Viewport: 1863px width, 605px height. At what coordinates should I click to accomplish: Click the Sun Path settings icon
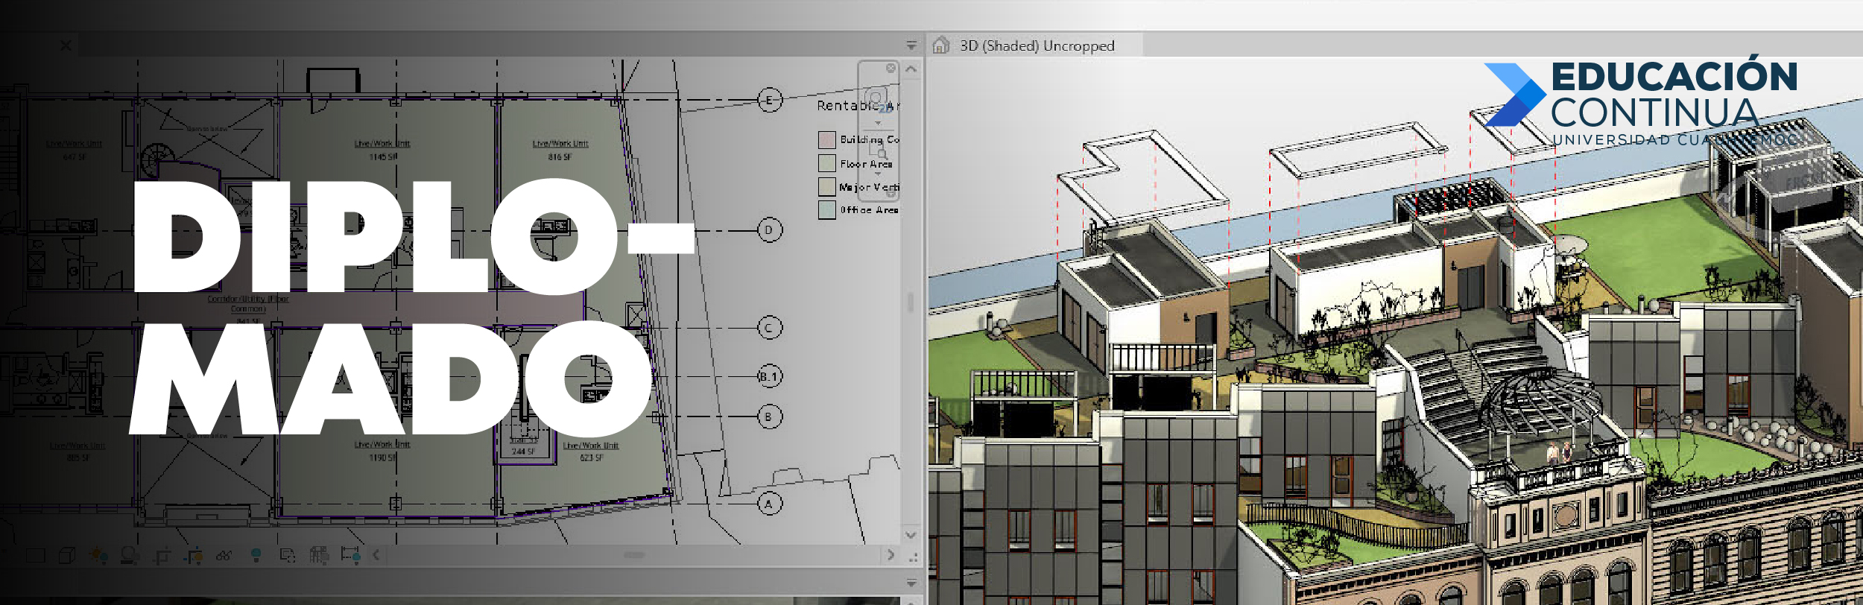click(98, 555)
